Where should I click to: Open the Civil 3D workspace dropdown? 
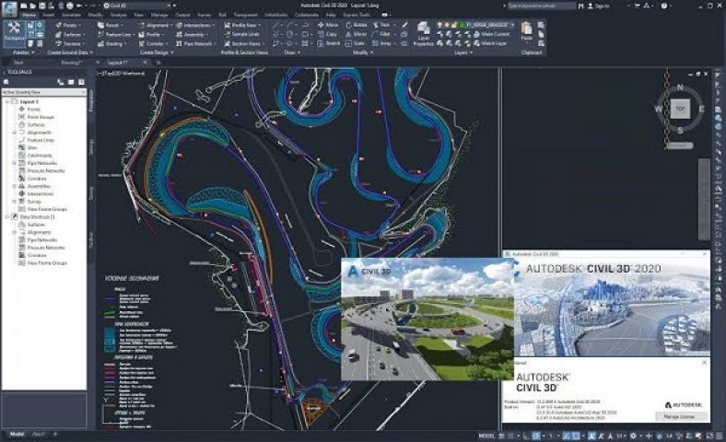coord(137,6)
